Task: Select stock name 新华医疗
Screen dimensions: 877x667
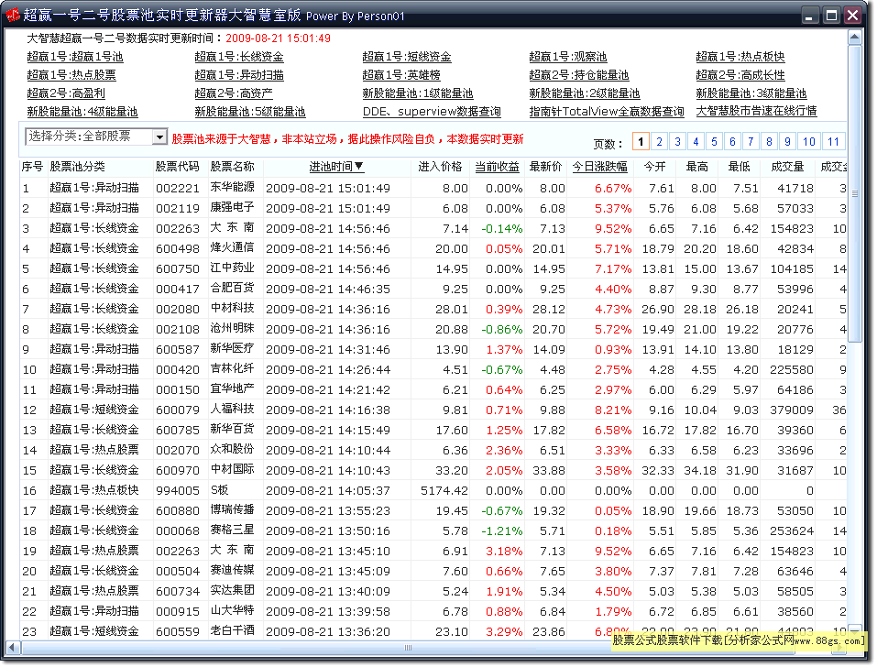Action: [232, 348]
